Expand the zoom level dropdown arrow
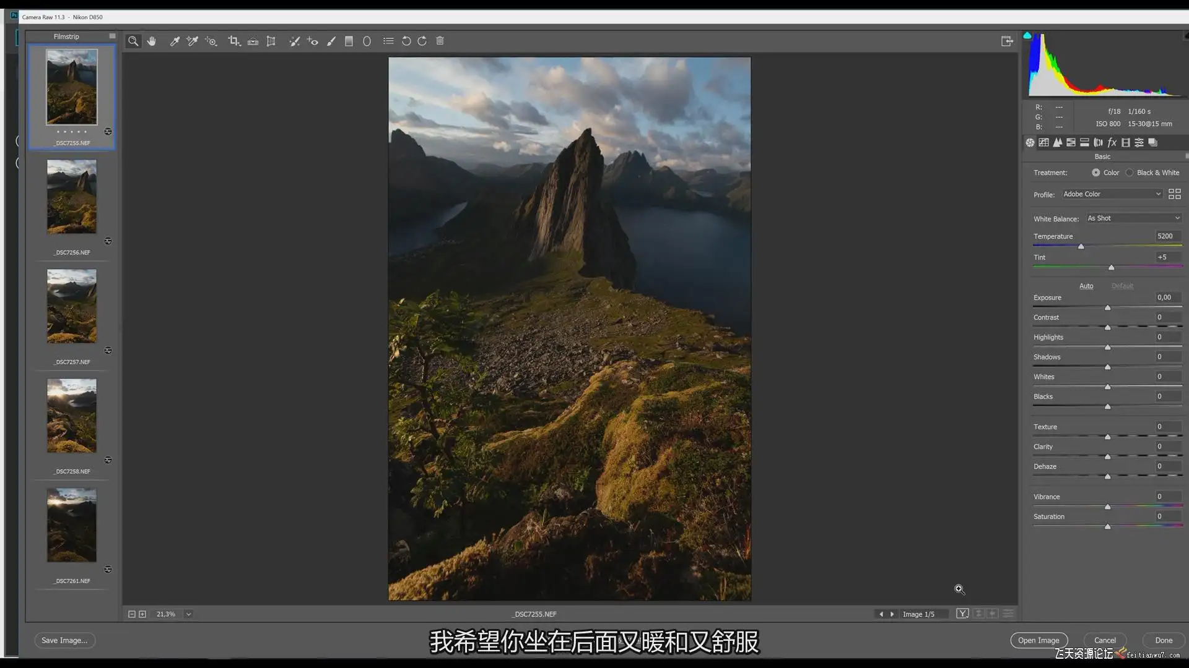Screen dimensions: 1189x668 [x=188, y=614]
